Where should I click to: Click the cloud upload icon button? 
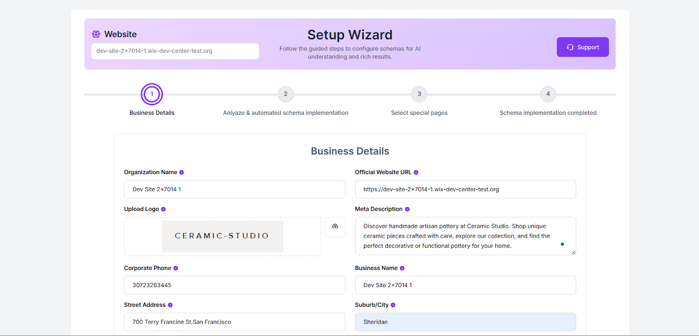(335, 227)
